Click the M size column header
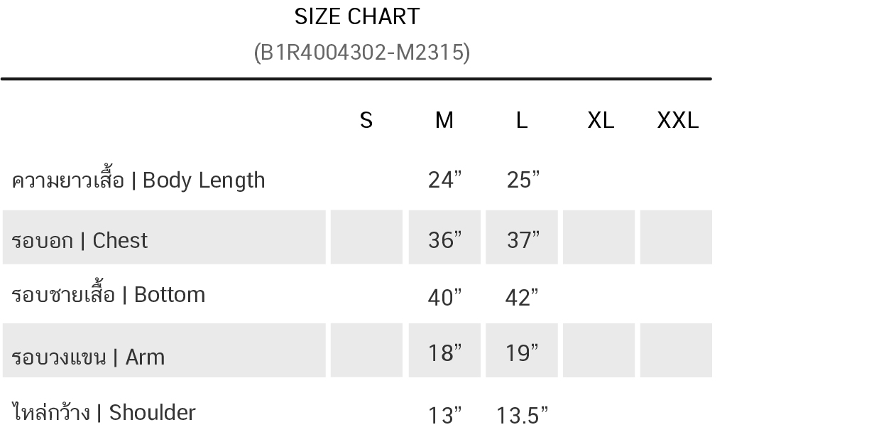Image resolution: width=891 pixels, height=442 pixels. coord(444,120)
